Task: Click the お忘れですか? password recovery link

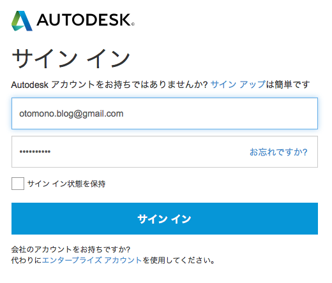Action: (x=278, y=152)
